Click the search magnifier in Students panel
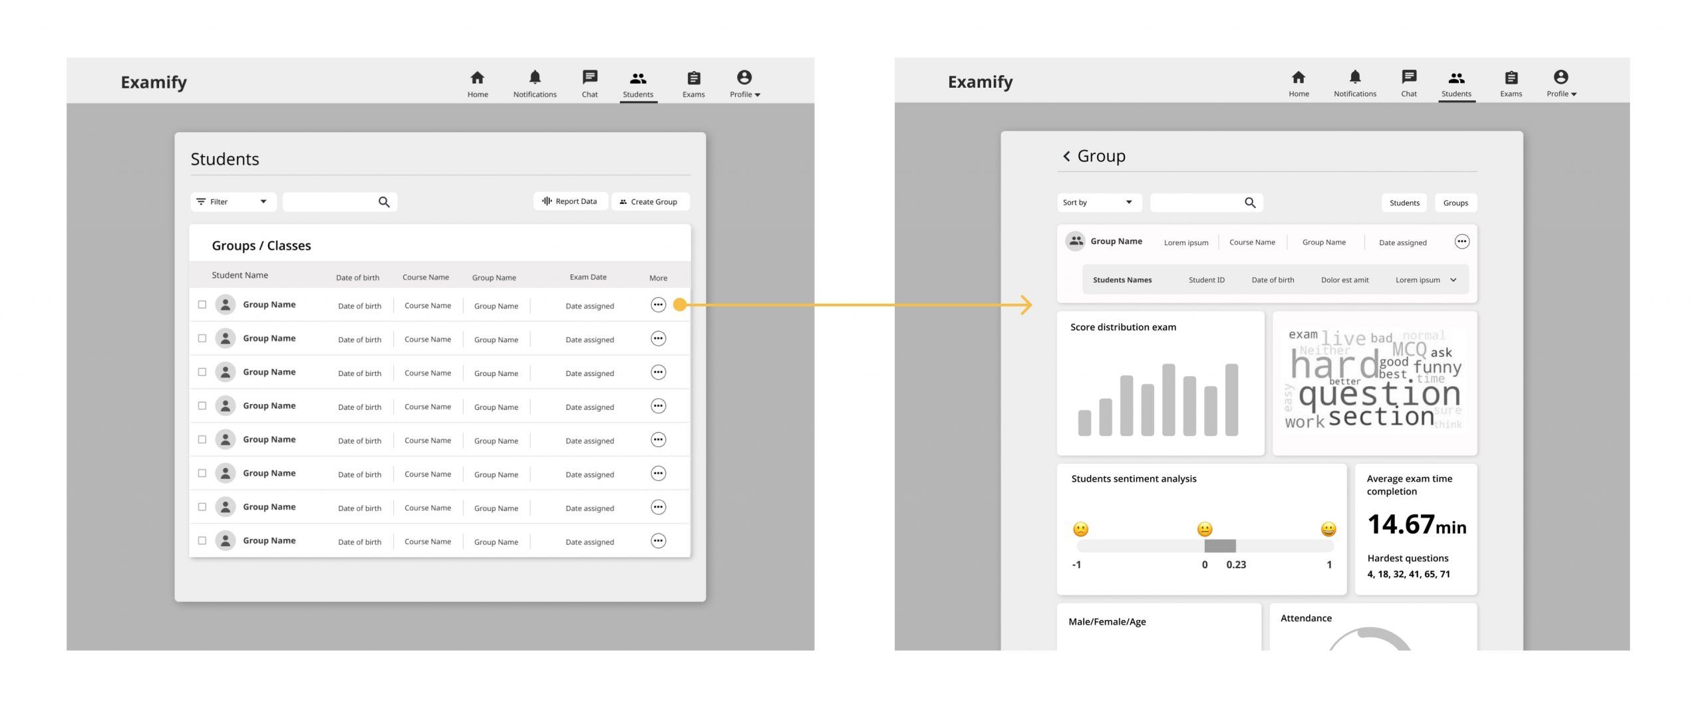 384,202
